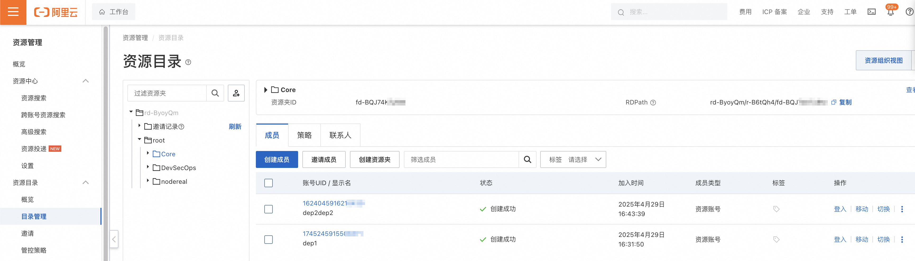Open 资源搜索 in the sidebar
The width and height of the screenshot is (915, 261).
tap(34, 98)
